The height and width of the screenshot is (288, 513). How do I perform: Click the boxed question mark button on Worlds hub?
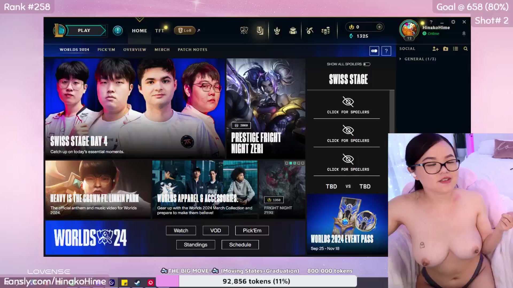pos(386,51)
